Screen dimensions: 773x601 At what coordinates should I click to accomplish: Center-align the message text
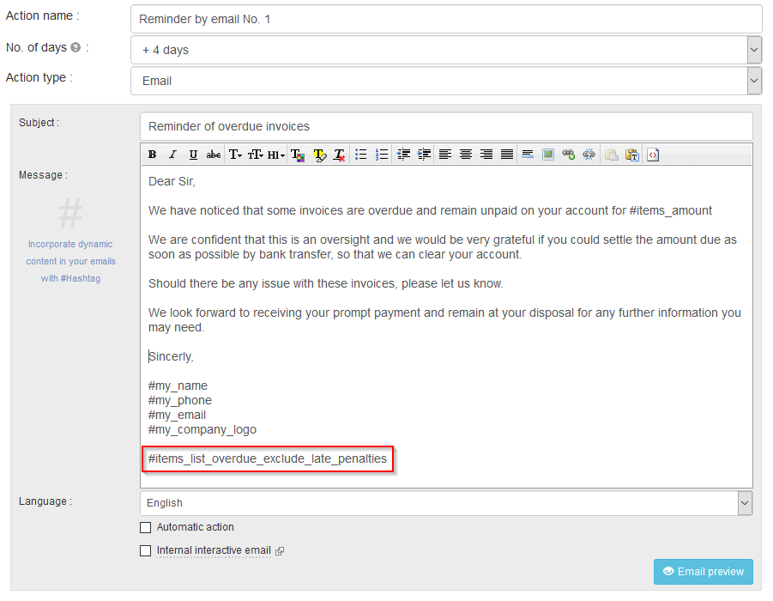point(466,155)
